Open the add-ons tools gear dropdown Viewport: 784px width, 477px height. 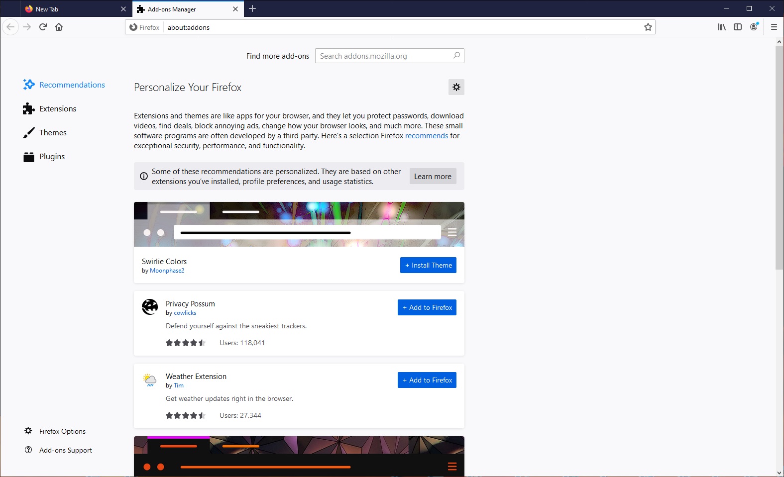click(456, 87)
